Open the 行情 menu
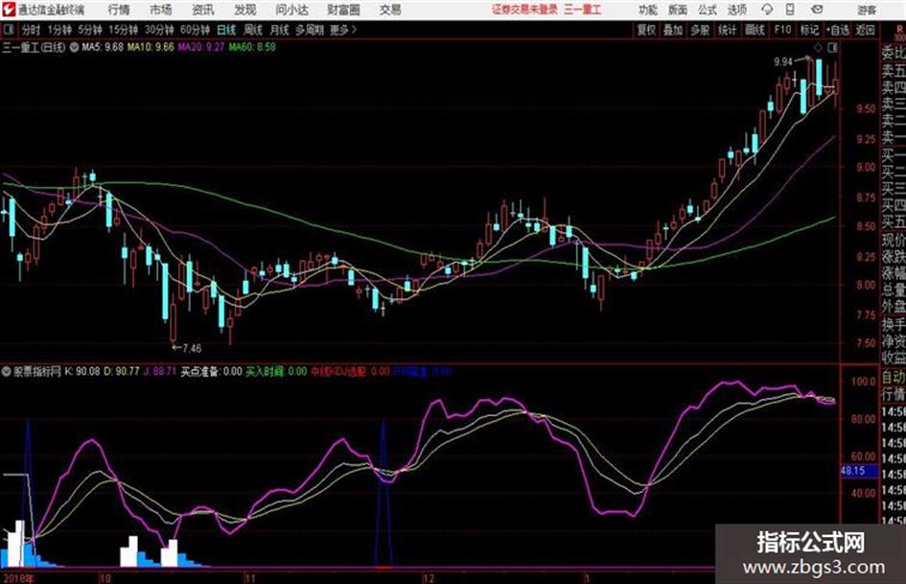The image size is (906, 584). pyautogui.click(x=119, y=10)
